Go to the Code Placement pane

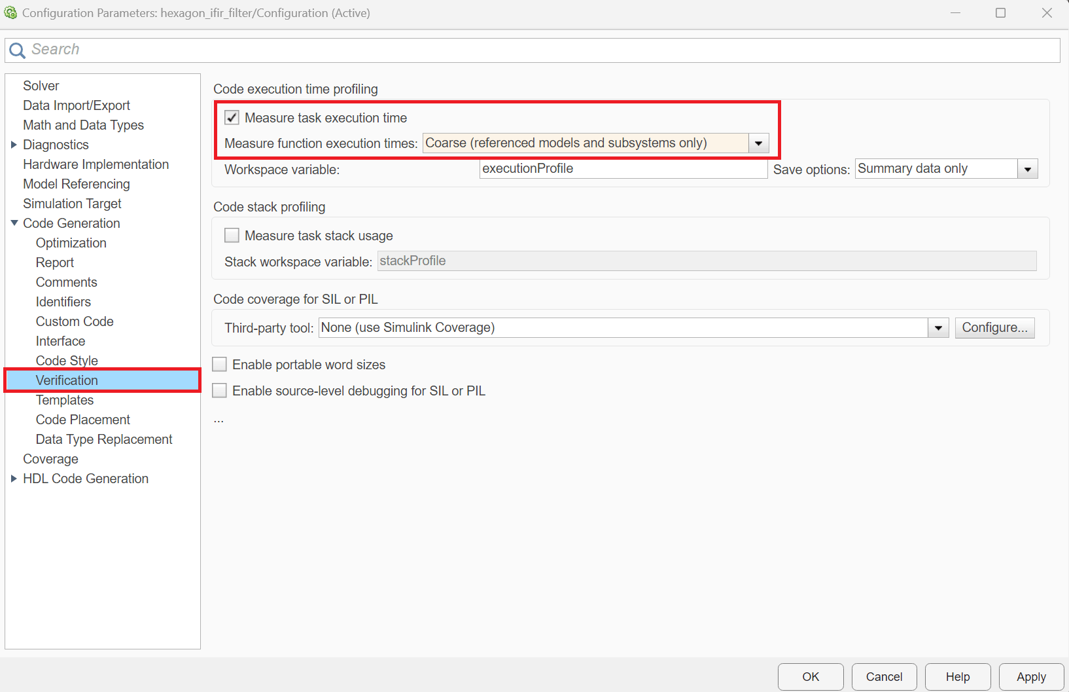coord(82,420)
